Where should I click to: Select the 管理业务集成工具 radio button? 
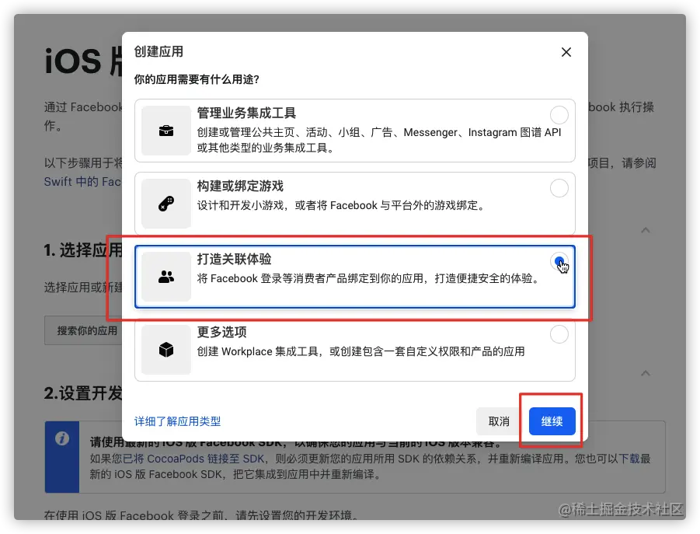point(559,115)
